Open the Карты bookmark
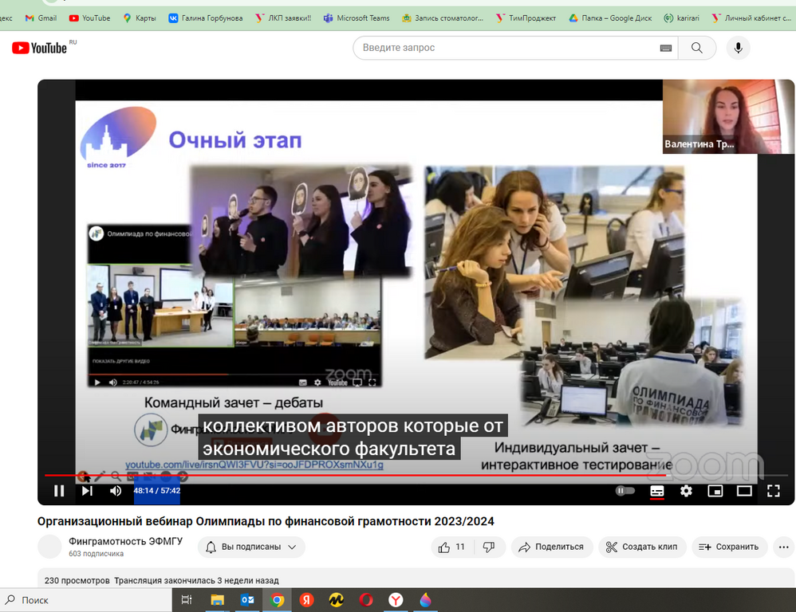This screenshot has width=796, height=612. pos(140,18)
